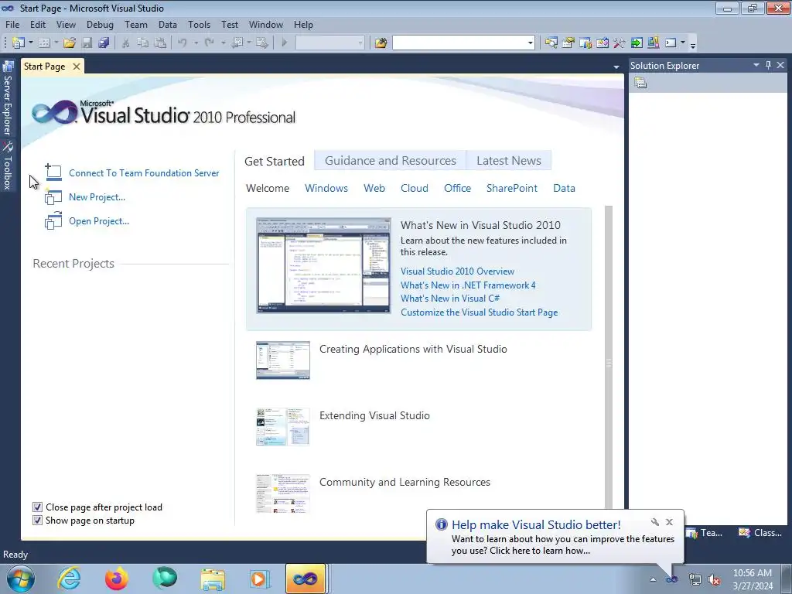Viewport: 792px width, 594px height.
Task: Click the New Project... link
Action: tap(97, 197)
